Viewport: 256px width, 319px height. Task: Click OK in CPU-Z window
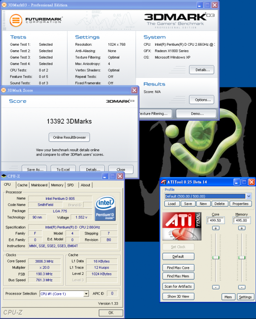pyautogui.click(x=111, y=313)
